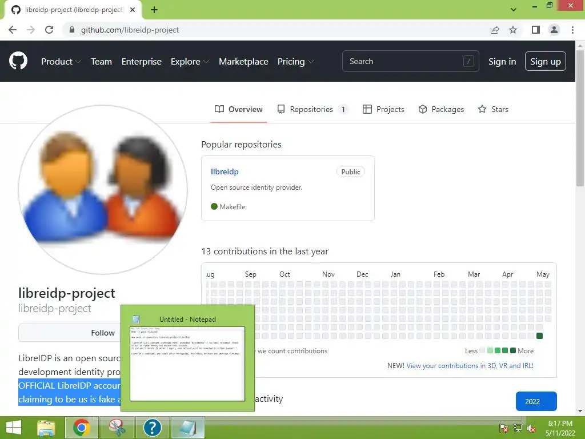Switch to the Repositories tab

click(312, 109)
